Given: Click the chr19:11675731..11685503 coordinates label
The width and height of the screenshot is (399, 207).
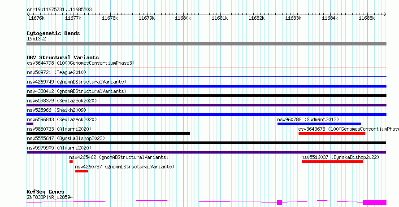Looking at the screenshot, I should coord(59,10).
